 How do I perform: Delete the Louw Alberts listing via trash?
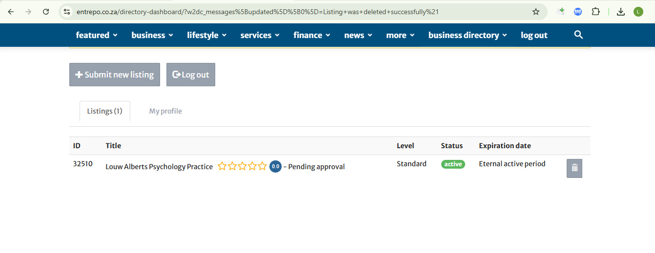pyautogui.click(x=574, y=168)
